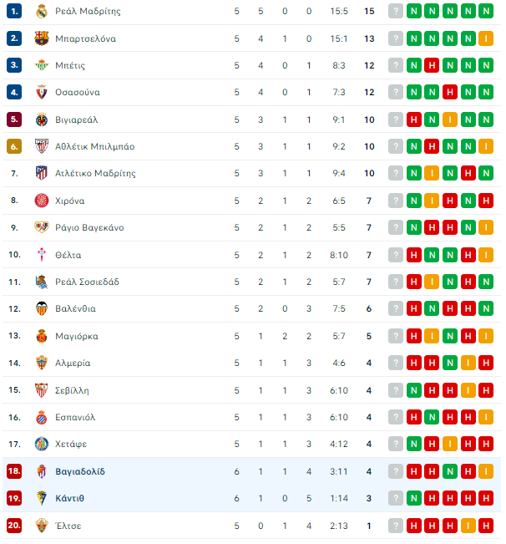
Task: Click the Betis club crest
Action: 42,65
